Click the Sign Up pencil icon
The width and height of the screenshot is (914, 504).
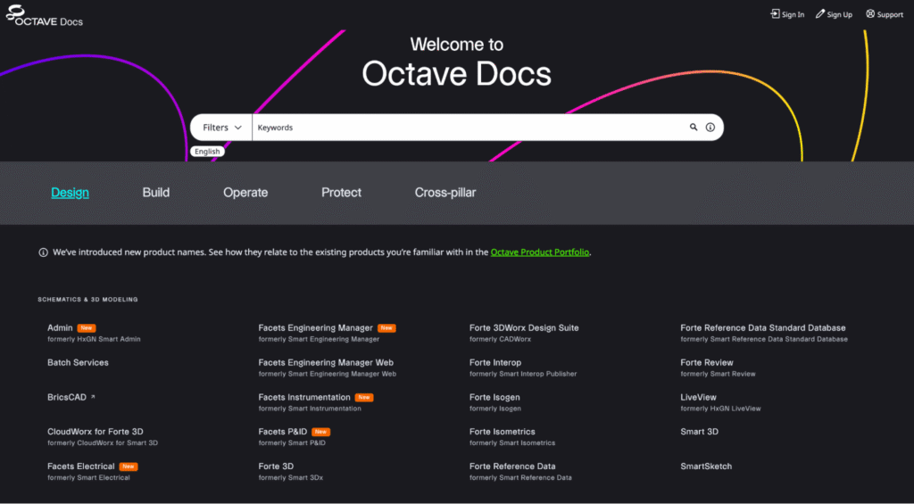[820, 14]
